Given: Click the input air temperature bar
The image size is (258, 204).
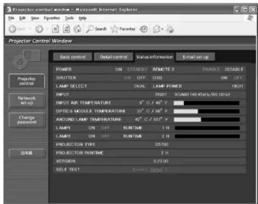Looking at the screenshot, I should tap(206, 103).
